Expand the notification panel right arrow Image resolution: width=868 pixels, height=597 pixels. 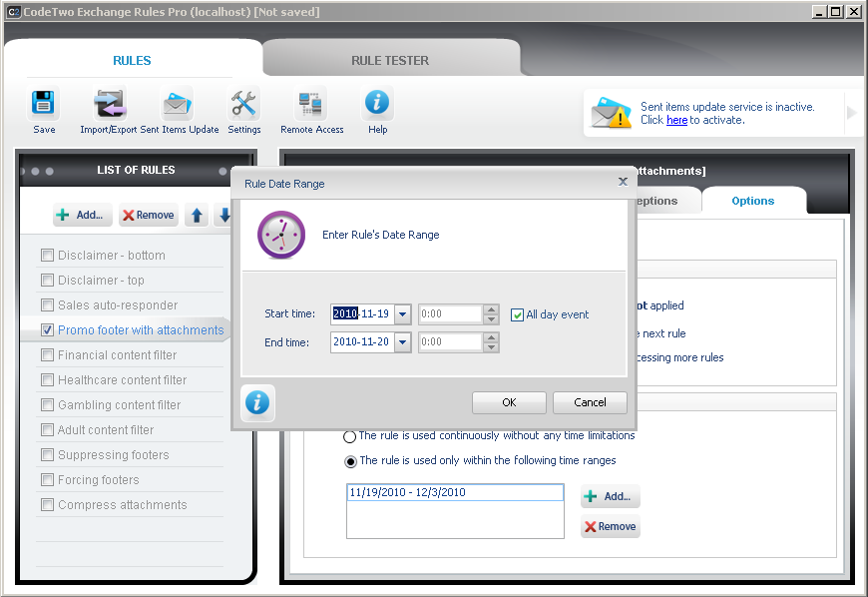(852, 113)
